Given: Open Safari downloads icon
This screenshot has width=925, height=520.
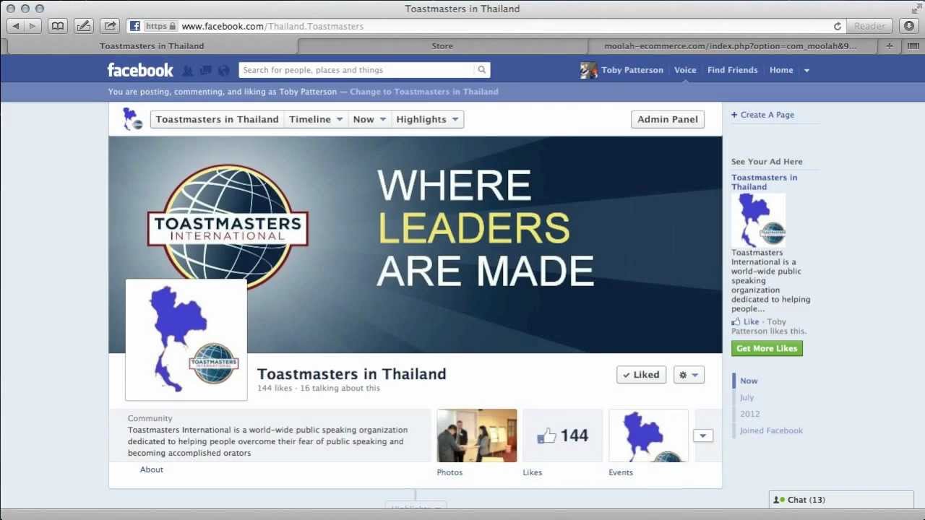Looking at the screenshot, I should 909,26.
